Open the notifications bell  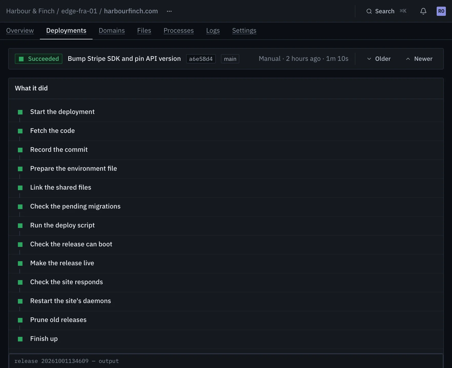click(x=423, y=11)
